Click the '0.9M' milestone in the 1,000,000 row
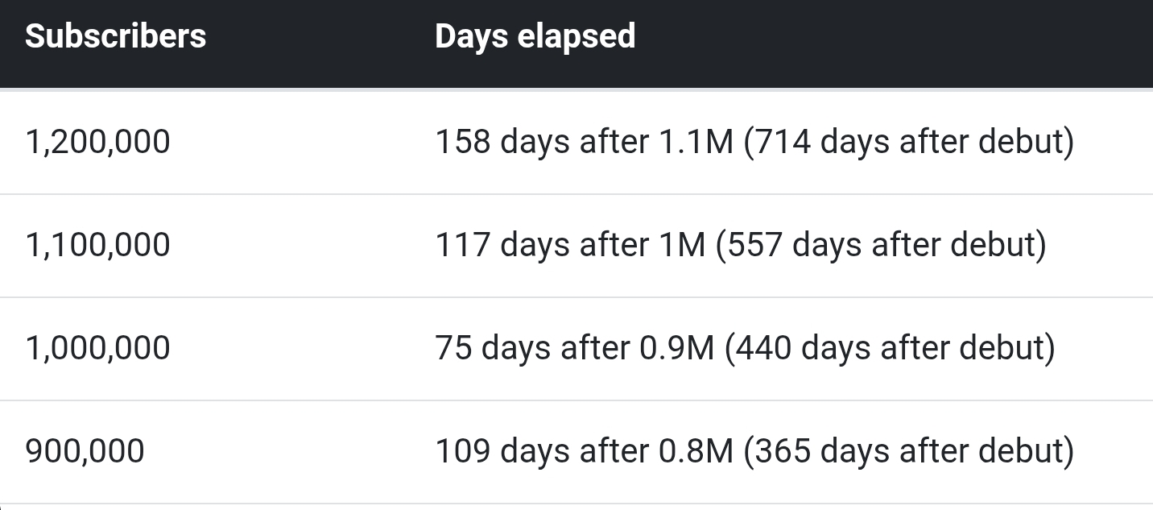Image resolution: width=1153 pixels, height=510 pixels. pyautogui.click(x=676, y=348)
